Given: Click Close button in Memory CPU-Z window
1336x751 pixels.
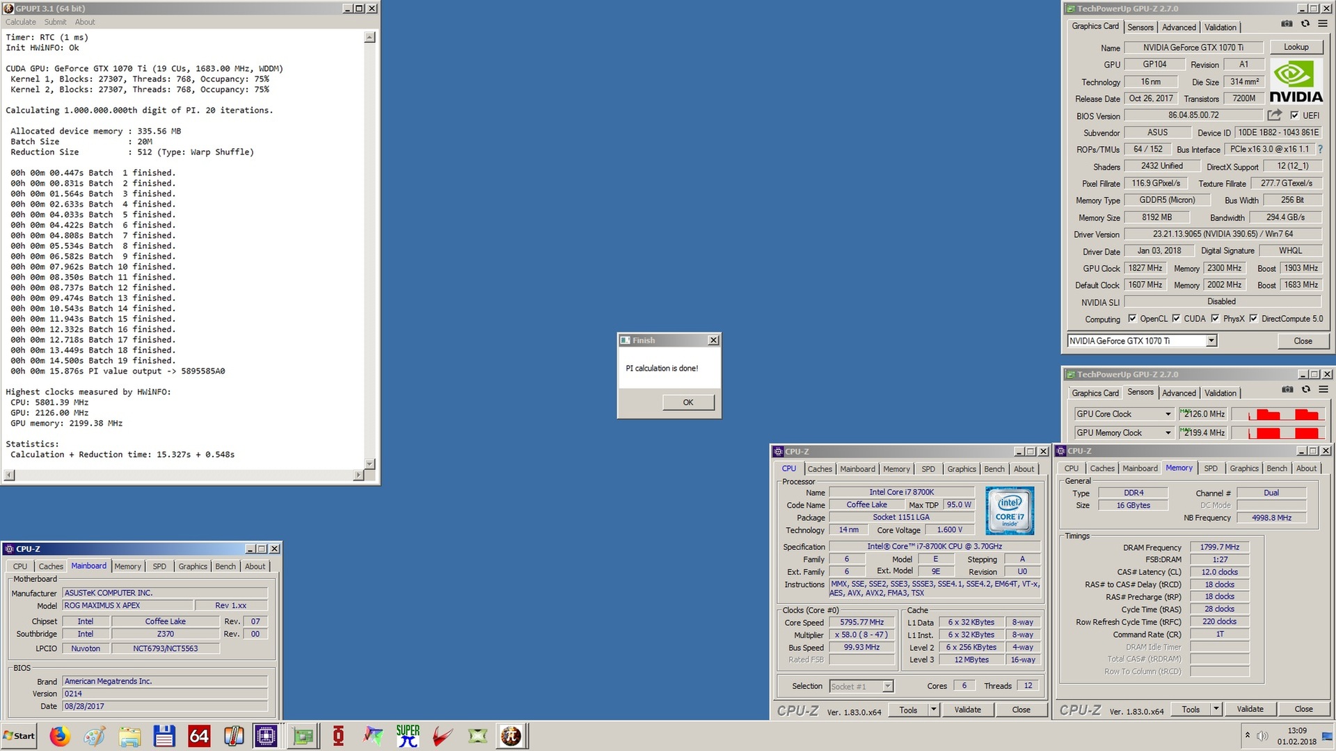Looking at the screenshot, I should click(x=1303, y=709).
